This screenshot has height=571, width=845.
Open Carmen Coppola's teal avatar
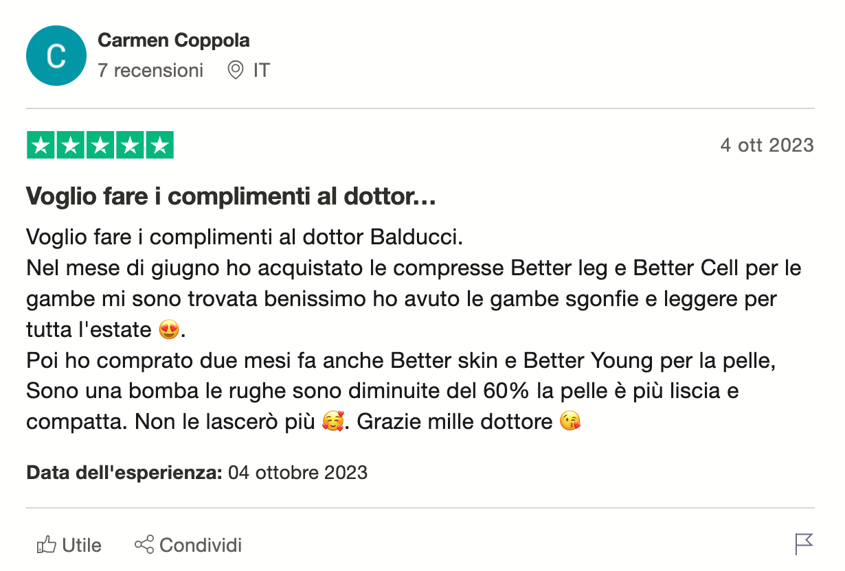click(x=56, y=56)
